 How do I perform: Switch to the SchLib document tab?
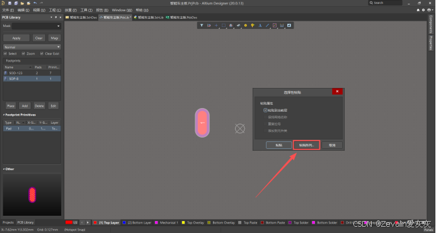point(149,18)
